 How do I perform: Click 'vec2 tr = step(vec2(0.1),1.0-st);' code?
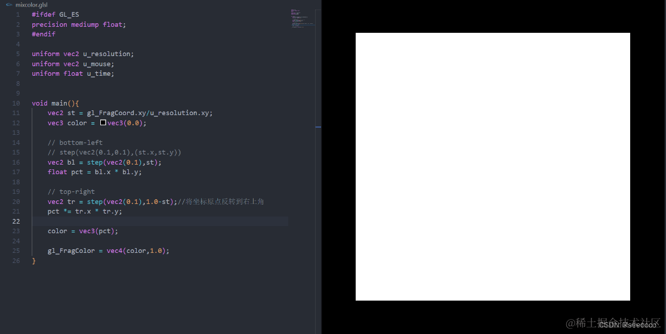pyautogui.click(x=113, y=202)
